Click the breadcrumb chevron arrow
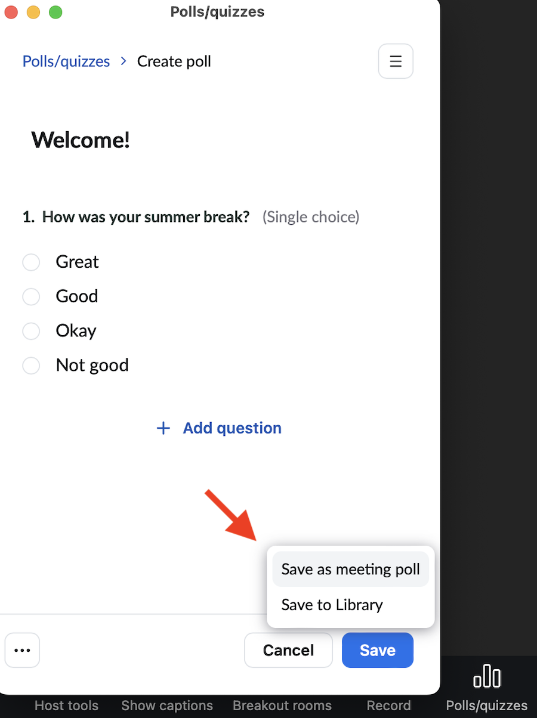Viewport: 537px width, 718px height. [x=124, y=61]
